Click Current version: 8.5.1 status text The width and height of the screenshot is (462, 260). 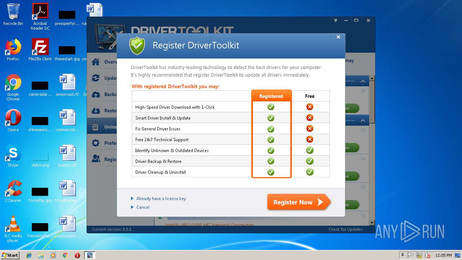(112, 229)
